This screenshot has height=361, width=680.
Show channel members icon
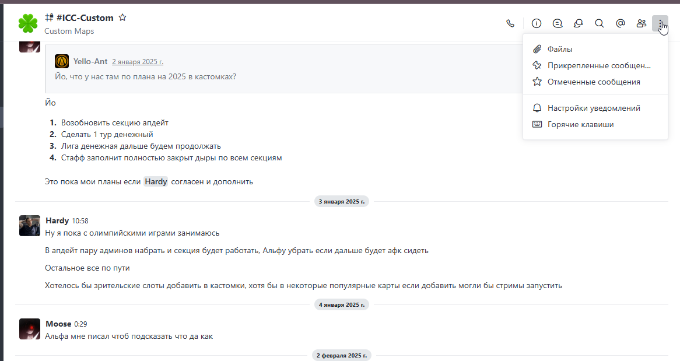642,23
